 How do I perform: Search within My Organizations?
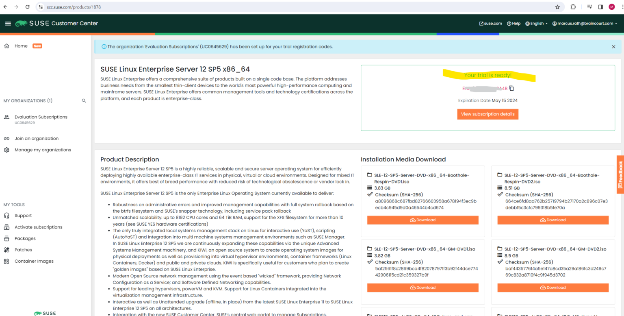(84, 100)
